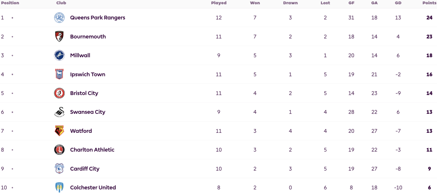Click the Queens Park Rangers club crest
The image size is (437, 193).
[59, 17]
